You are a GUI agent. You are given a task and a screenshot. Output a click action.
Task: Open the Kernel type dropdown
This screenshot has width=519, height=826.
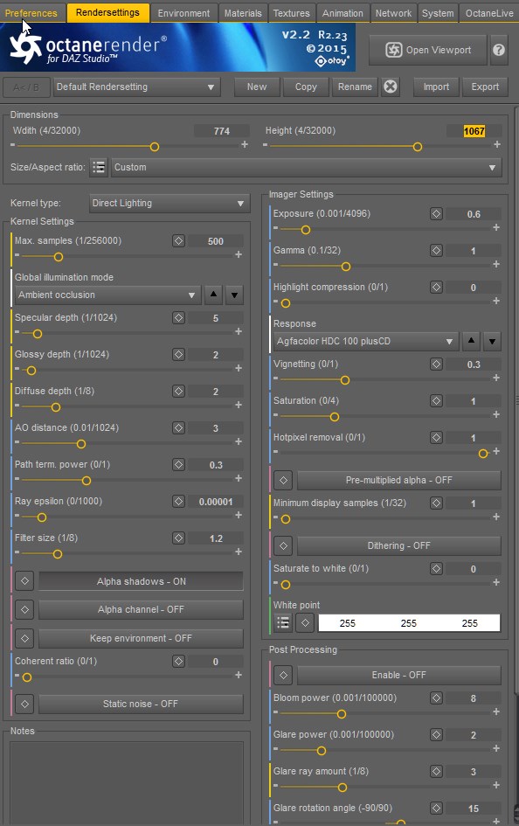pyautogui.click(x=169, y=204)
